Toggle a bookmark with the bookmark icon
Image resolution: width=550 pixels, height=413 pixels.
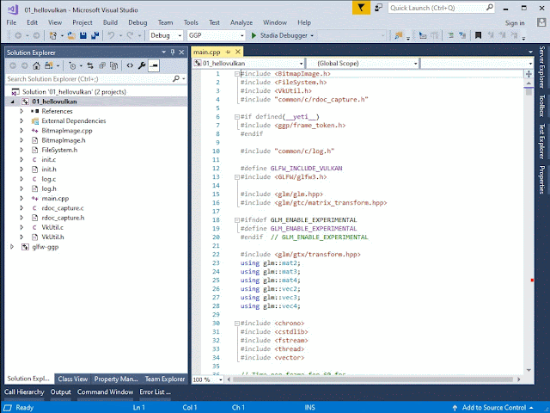coord(478,35)
